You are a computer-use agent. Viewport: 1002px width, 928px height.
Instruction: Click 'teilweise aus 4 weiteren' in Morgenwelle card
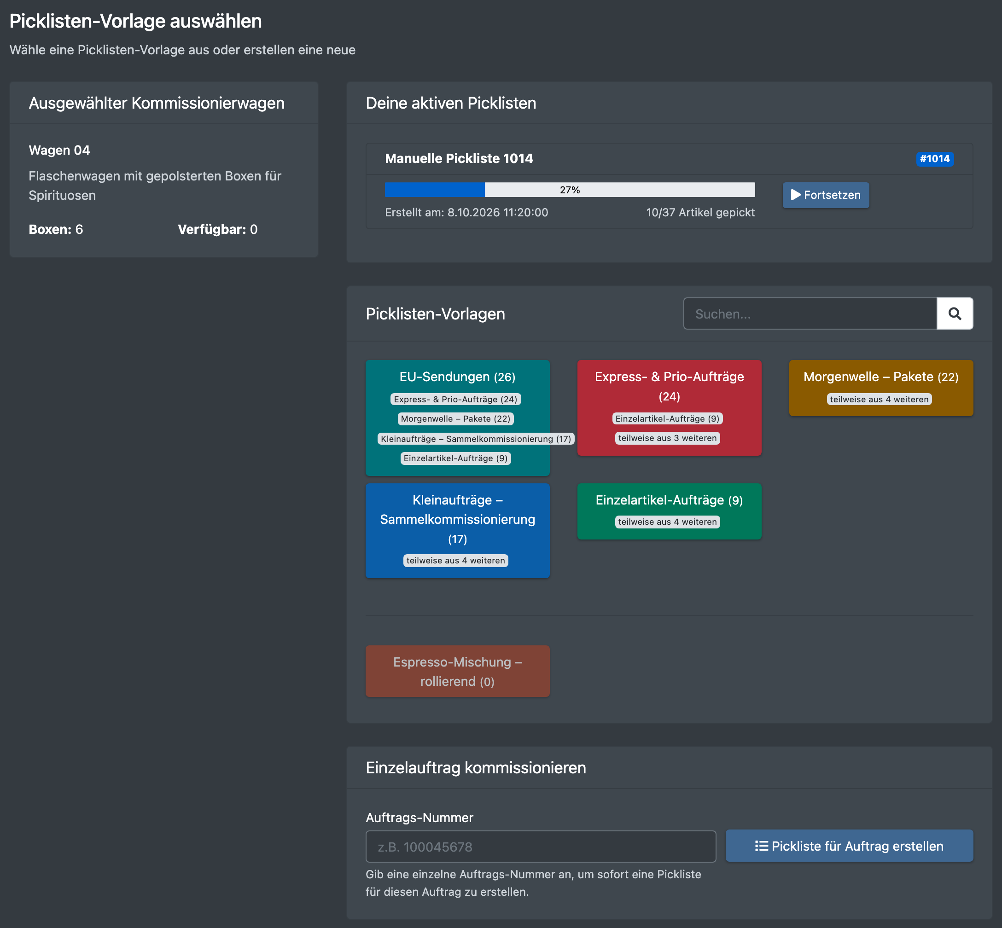click(x=879, y=399)
